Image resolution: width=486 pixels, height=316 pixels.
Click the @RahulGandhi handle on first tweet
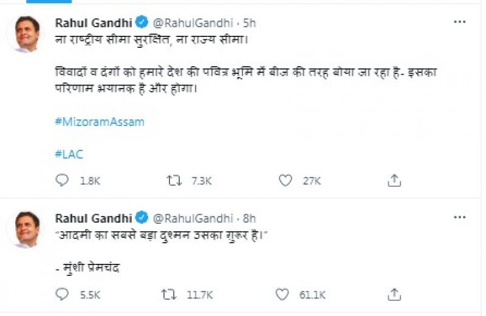(x=194, y=23)
